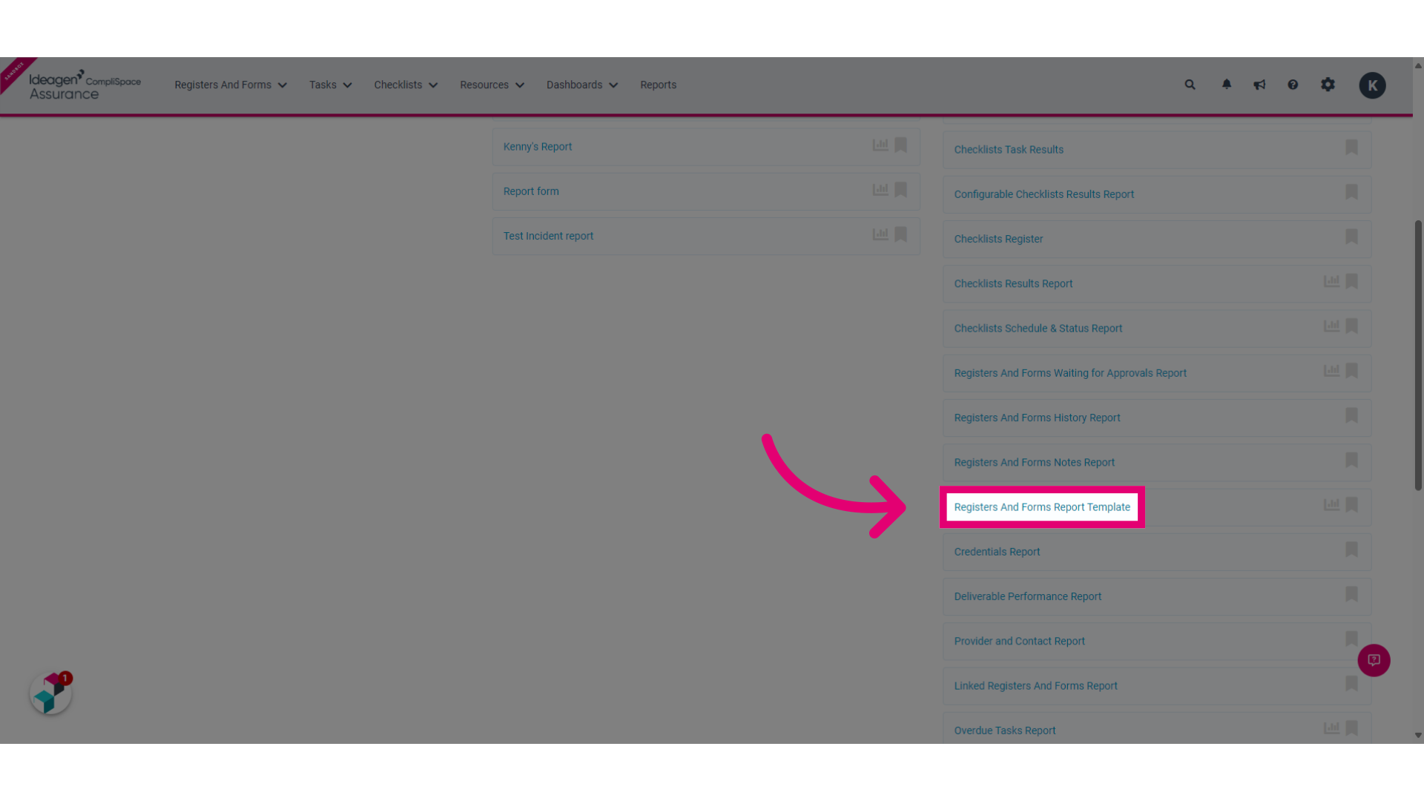
Task: Open Registers And Forms Waiting for Approvals Report
Action: pos(1069,373)
